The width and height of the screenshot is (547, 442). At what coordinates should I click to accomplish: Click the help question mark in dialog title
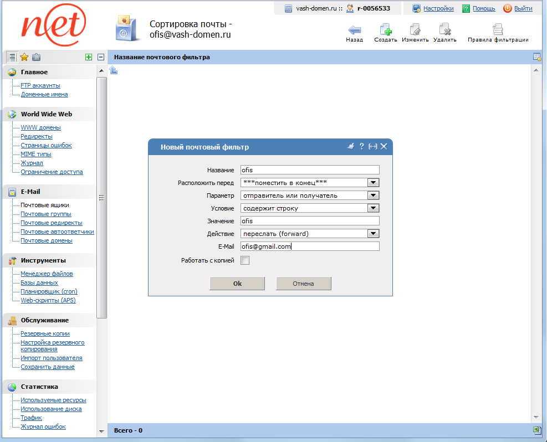(x=362, y=147)
